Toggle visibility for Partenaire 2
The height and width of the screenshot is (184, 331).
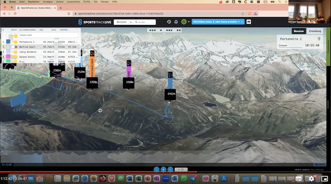coord(14,42)
